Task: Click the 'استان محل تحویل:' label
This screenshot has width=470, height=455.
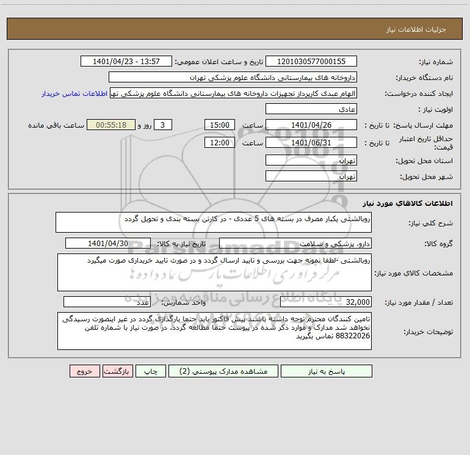Action: point(424,161)
